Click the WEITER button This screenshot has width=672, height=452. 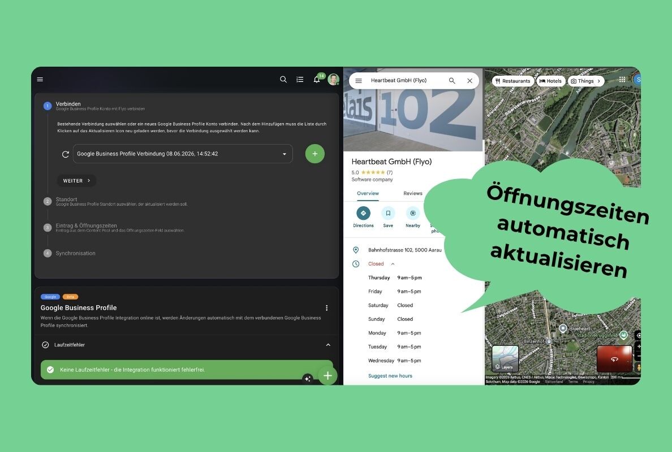pos(77,181)
